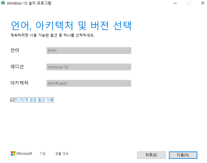The image size is (207, 163).
Task: Minimize the Windows 10 설치 프로그램 window
Action: (175, 3)
